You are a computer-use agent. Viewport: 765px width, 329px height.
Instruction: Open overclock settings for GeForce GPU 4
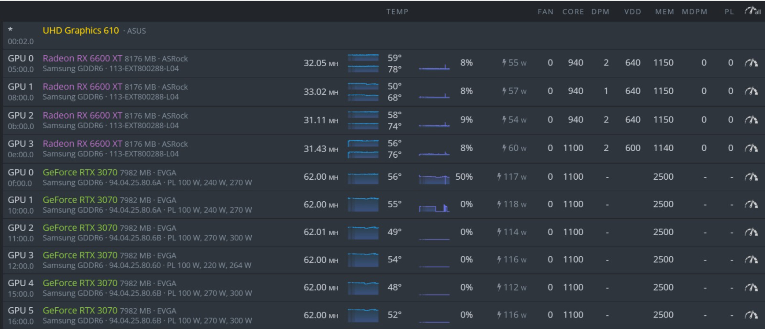pos(751,287)
